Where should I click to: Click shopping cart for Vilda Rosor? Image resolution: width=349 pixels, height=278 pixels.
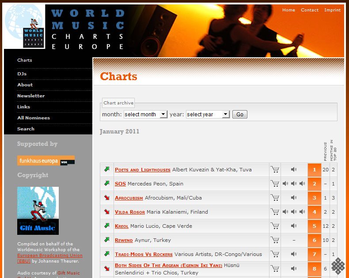[275, 212]
